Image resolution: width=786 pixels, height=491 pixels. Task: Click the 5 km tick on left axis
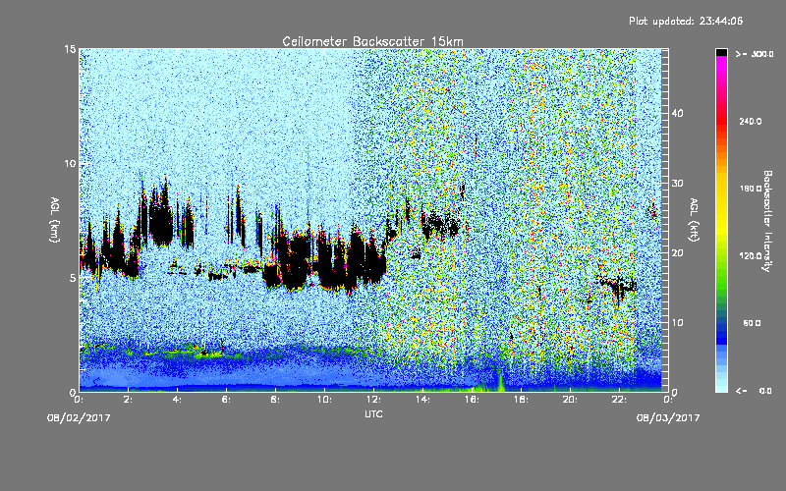pyautogui.click(x=73, y=278)
